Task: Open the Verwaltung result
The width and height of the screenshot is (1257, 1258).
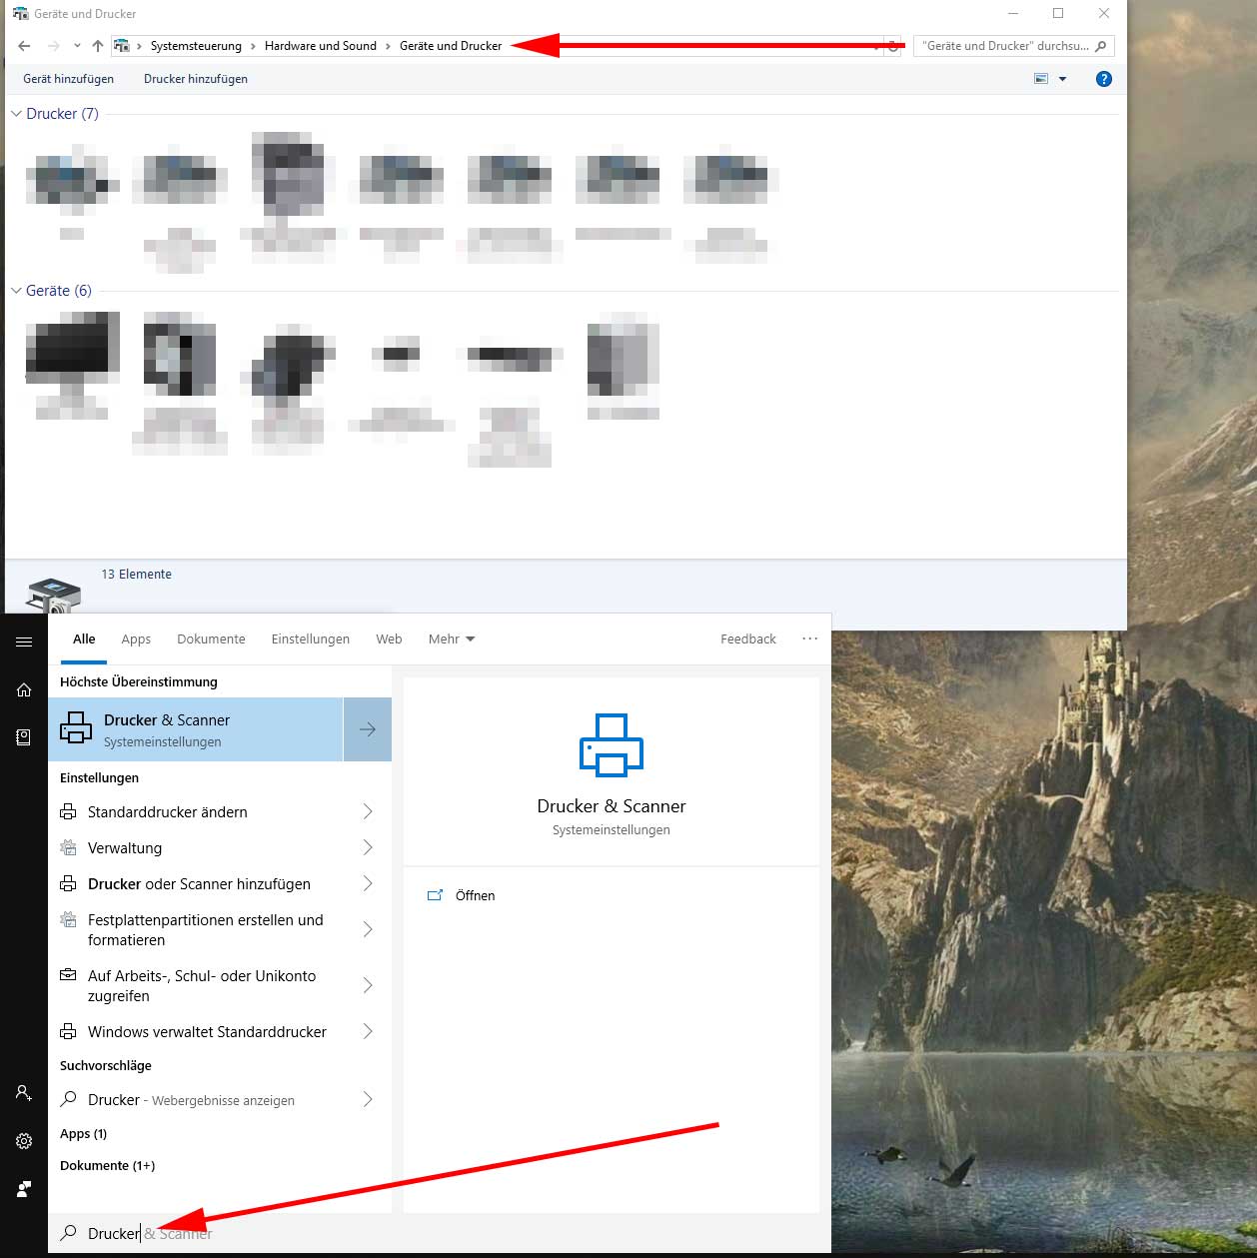Action: click(125, 848)
